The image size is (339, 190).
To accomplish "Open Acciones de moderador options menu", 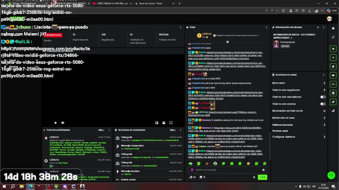I will [x=181, y=130].
